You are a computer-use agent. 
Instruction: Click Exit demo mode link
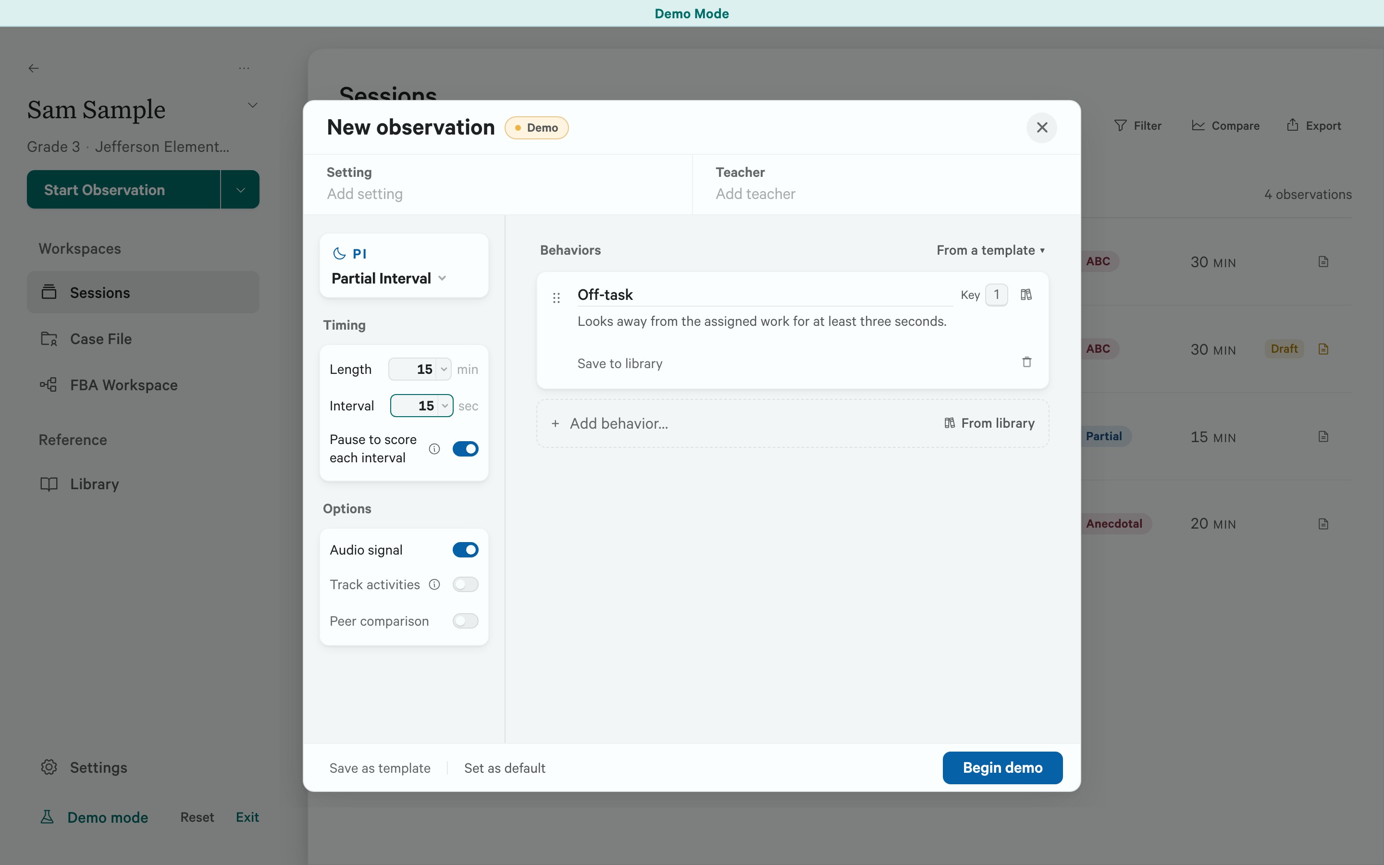click(x=247, y=817)
